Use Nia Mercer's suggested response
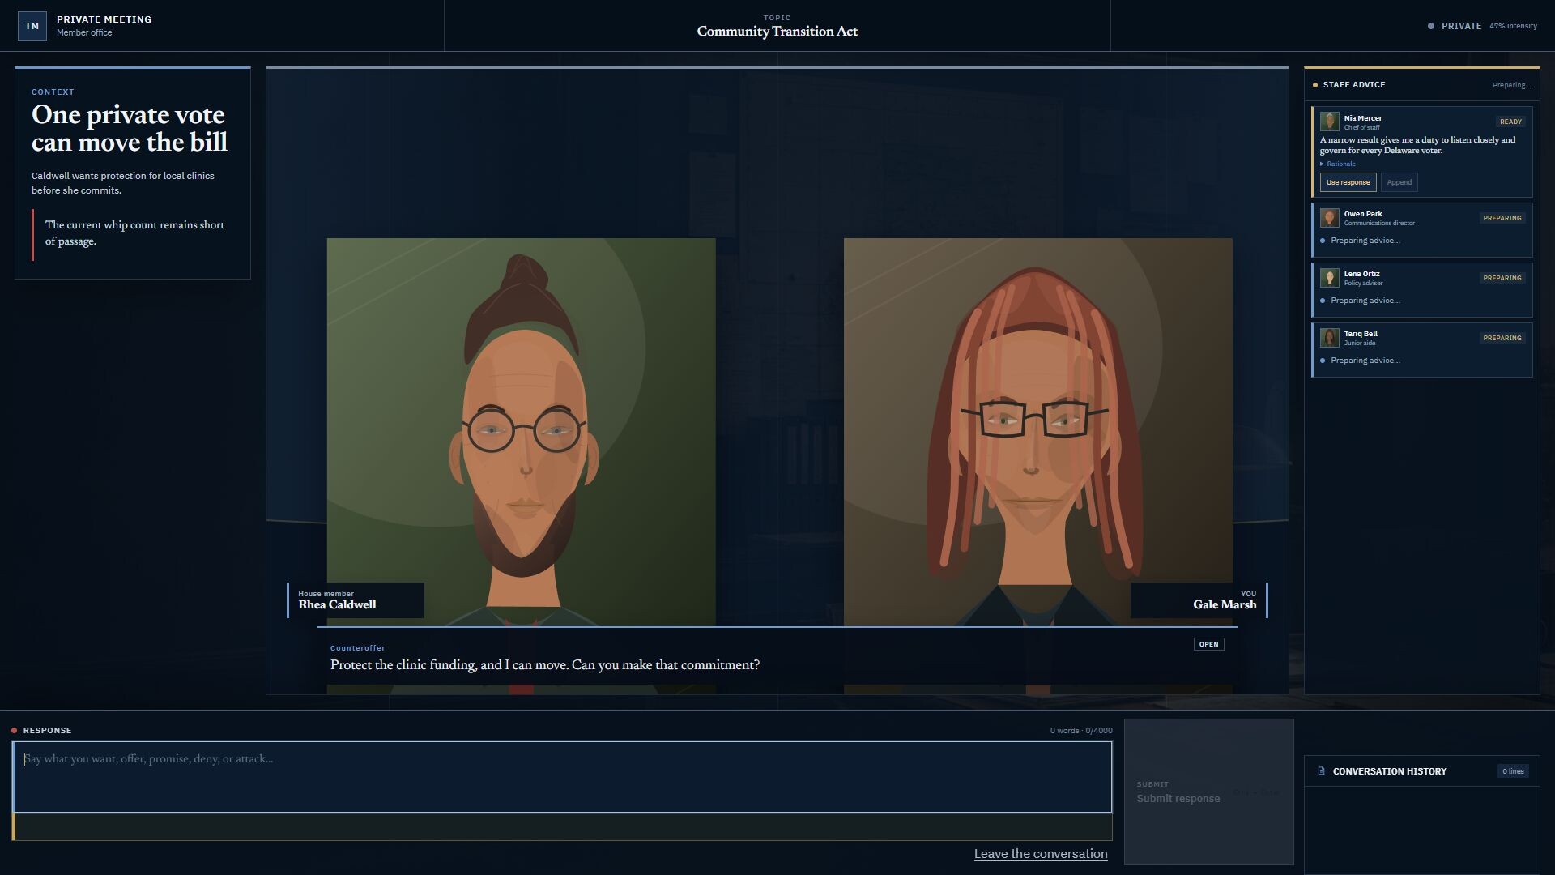1555x875 pixels. 1348,182
